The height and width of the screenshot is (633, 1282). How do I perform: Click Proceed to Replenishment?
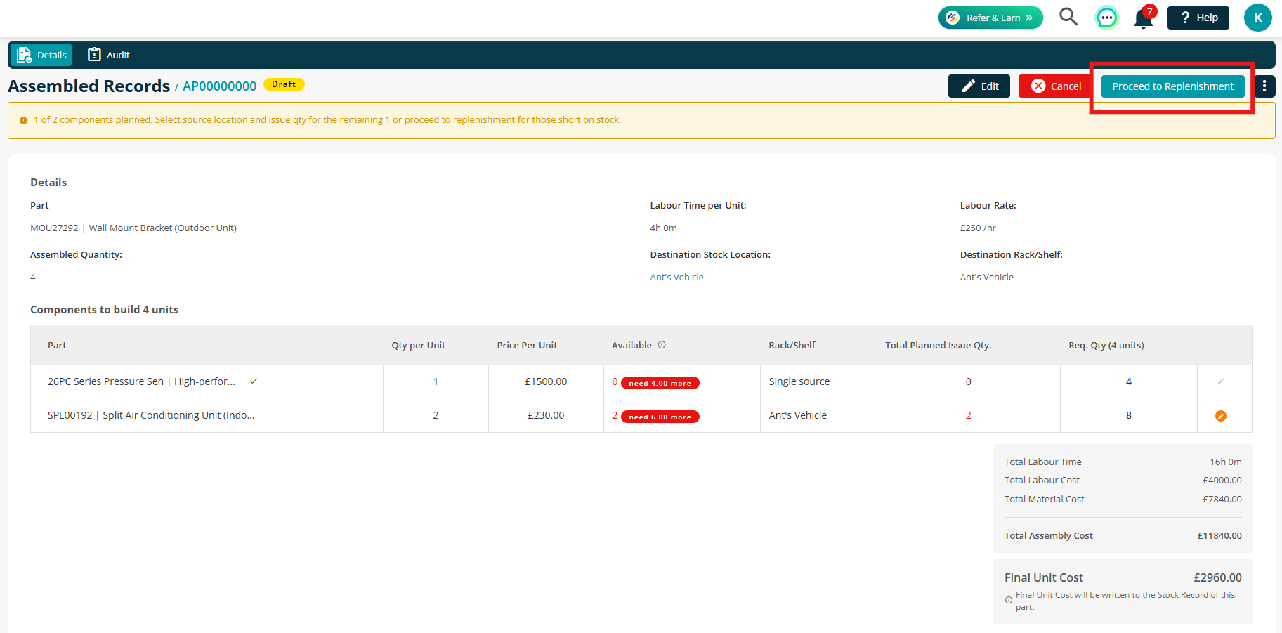point(1172,86)
